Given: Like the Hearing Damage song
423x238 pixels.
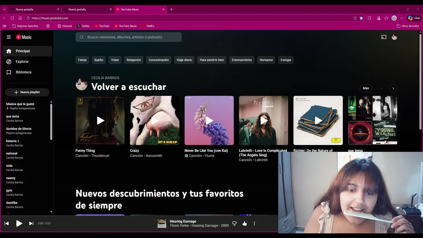Looking at the screenshot, I should 245,223.
